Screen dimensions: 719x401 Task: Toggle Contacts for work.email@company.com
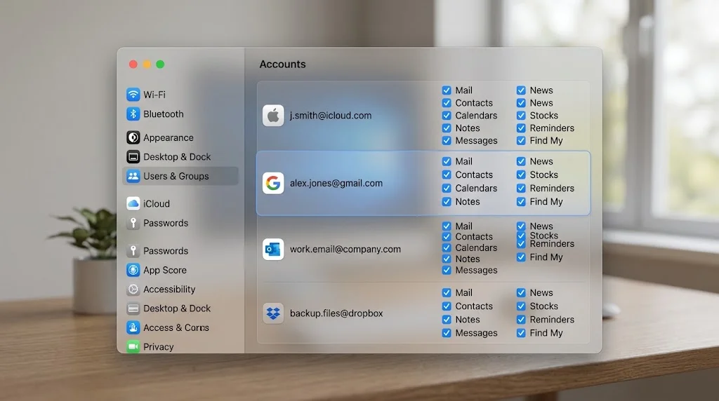[x=447, y=237]
